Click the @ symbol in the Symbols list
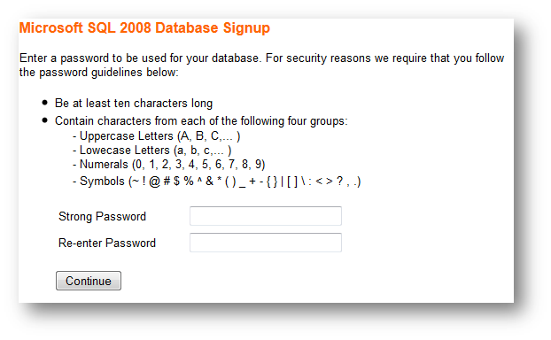 [155, 182]
